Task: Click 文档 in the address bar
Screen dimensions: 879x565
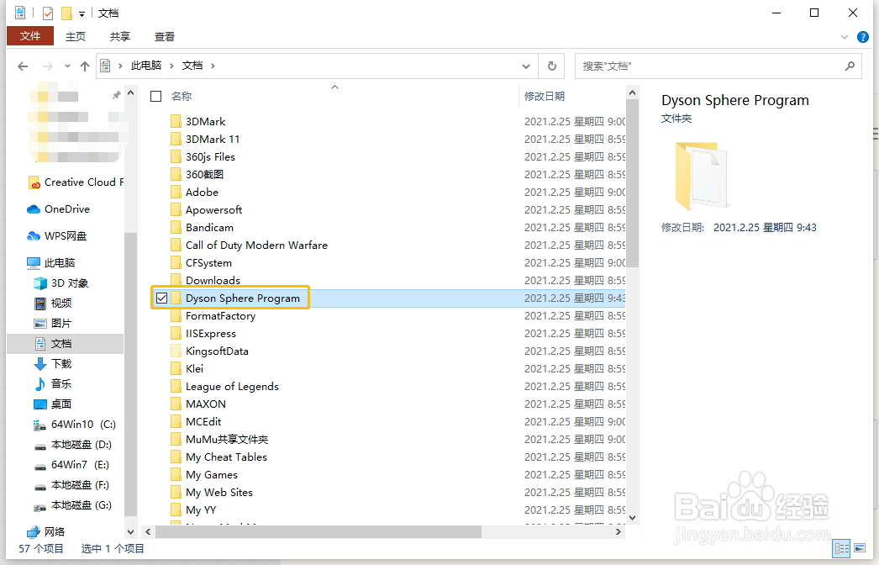Action: pyautogui.click(x=192, y=66)
